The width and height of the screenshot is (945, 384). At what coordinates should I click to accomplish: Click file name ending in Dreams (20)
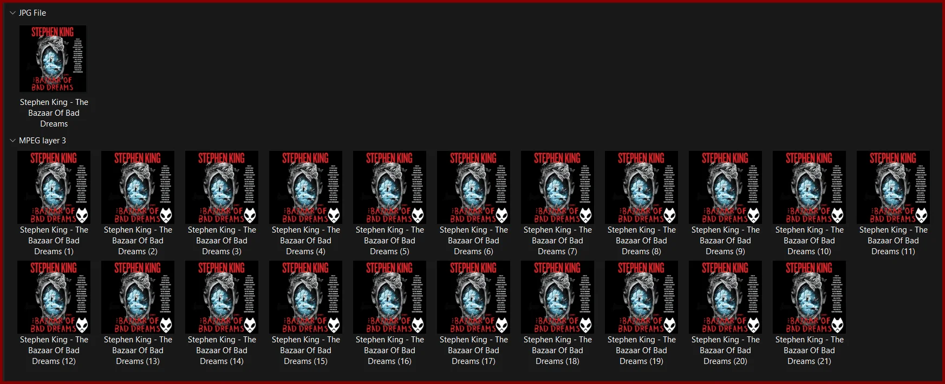[725, 350]
